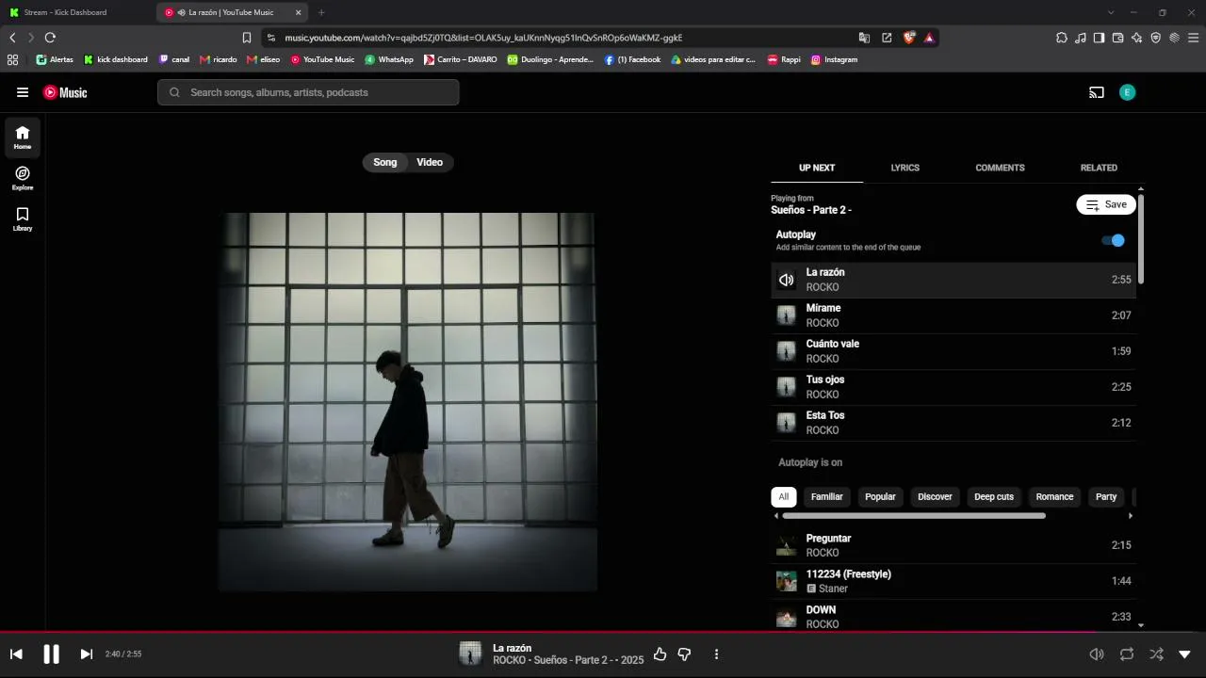Skip to the next track

click(87, 654)
